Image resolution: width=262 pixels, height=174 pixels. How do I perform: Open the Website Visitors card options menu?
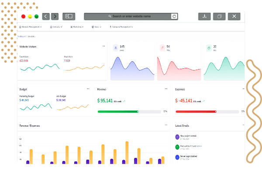103,46
